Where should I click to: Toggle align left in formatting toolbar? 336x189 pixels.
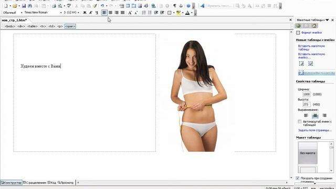click(104, 13)
